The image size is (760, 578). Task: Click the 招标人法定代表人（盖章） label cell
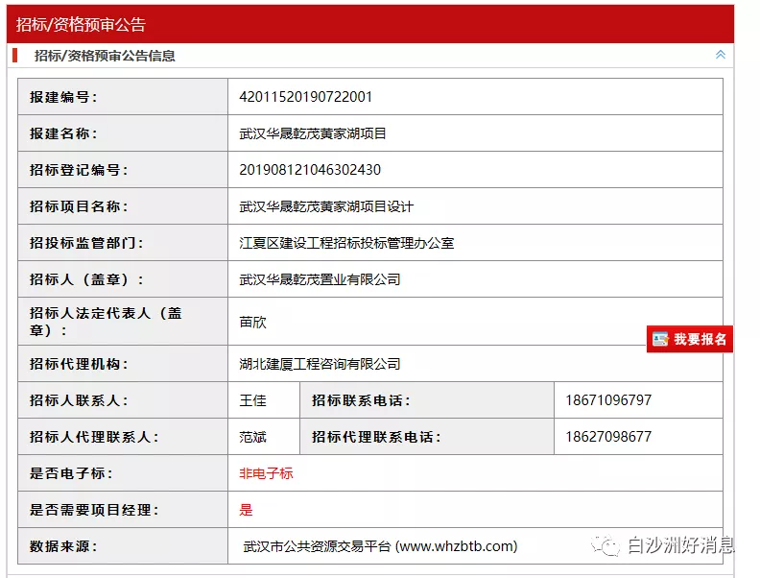tap(123, 322)
